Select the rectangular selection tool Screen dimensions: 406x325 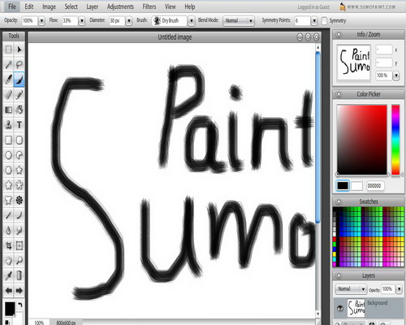coord(8,50)
